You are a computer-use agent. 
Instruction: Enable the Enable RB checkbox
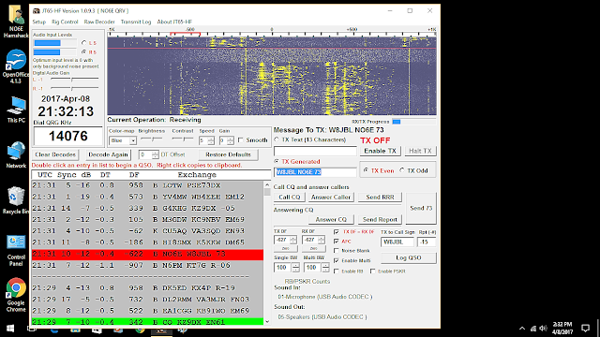[x=337, y=271]
